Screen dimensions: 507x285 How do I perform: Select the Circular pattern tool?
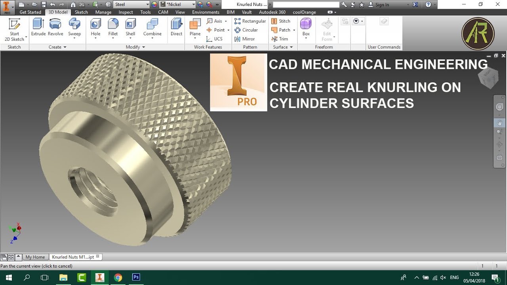pos(246,30)
